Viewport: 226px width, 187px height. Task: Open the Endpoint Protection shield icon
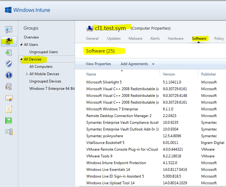(x=9, y=64)
